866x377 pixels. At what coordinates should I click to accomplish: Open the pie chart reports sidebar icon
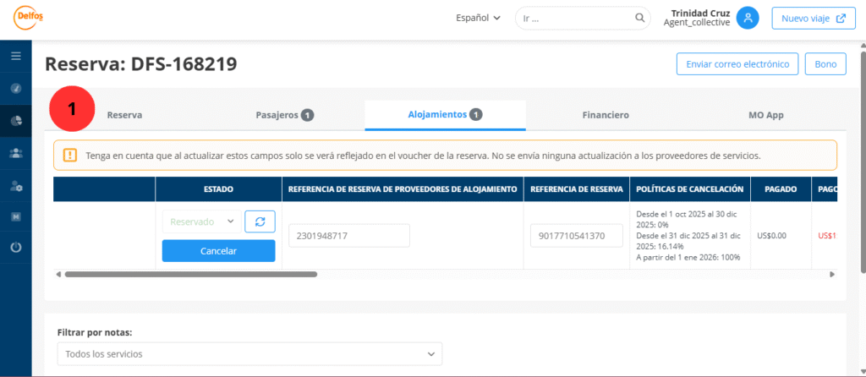[15, 121]
